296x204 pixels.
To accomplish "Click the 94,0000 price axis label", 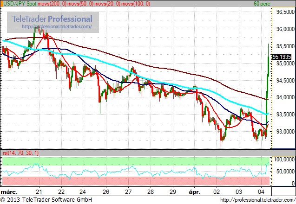I will click(285, 97).
